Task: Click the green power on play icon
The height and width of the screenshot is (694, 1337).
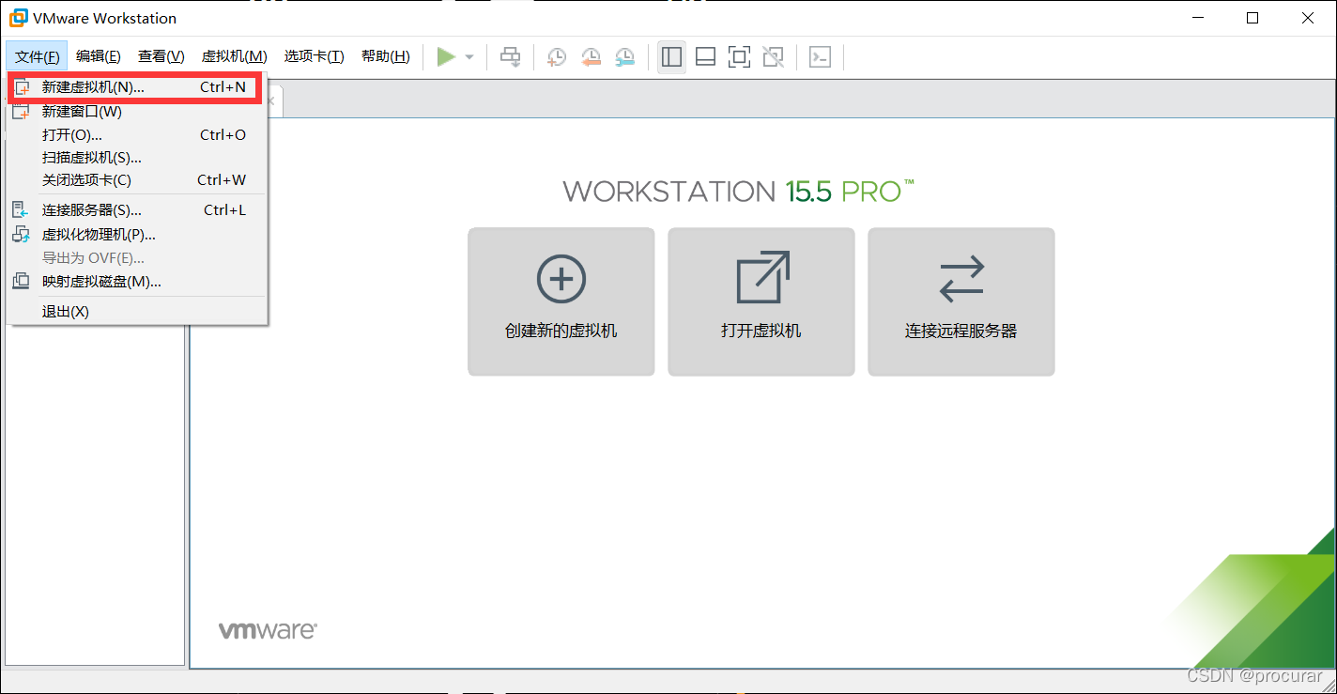Action: (446, 57)
